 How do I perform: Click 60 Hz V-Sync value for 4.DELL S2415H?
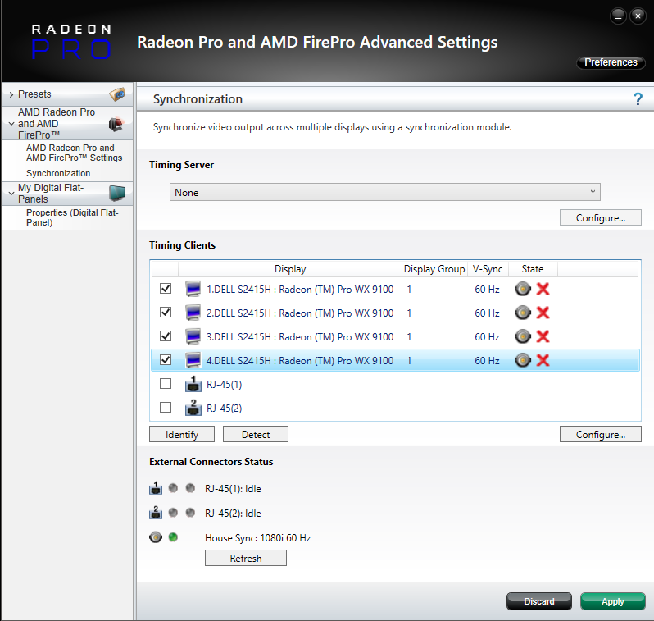487,360
